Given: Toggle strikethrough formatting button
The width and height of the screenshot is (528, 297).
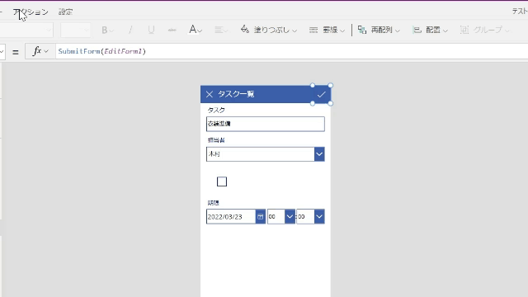Looking at the screenshot, I should coord(172,30).
